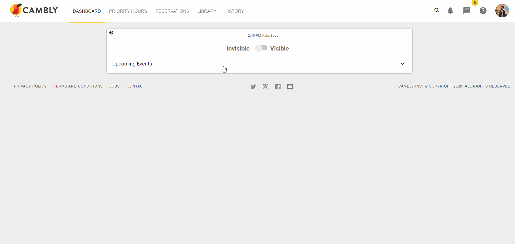The image size is (515, 244).
Task: Click the Visible label
Action: (279, 48)
